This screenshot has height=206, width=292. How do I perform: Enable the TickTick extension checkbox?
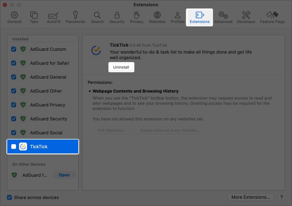(x=14, y=146)
